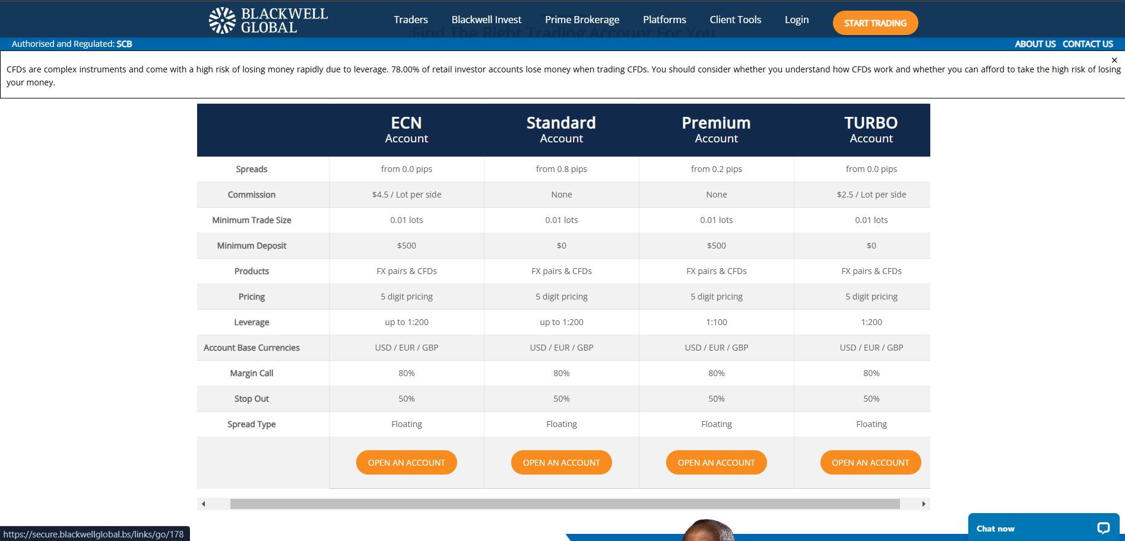Screen dimensions: 1125x541
Task: Click ECN commission '$4.5 / Lot per side'
Action: click(x=407, y=195)
